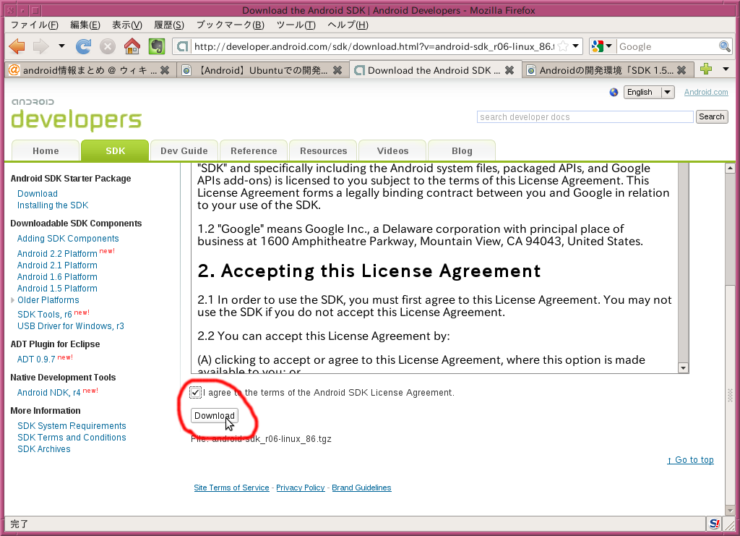Open the 履歴(S) menu
Screen dimensions: 740x536
tap(169, 25)
